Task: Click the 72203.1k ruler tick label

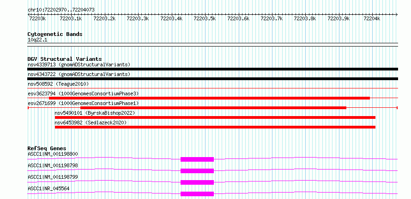Action: pyautogui.click(x=71, y=18)
